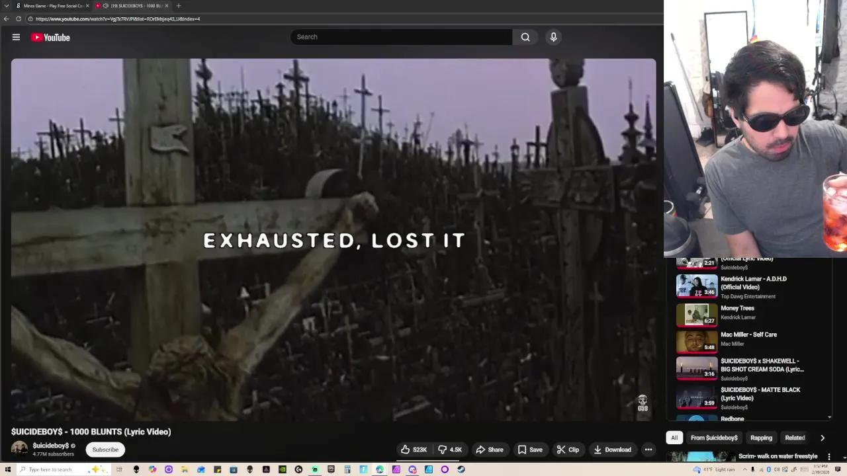Reload the YouTube page
Image resolution: width=847 pixels, height=476 pixels.
[19, 19]
